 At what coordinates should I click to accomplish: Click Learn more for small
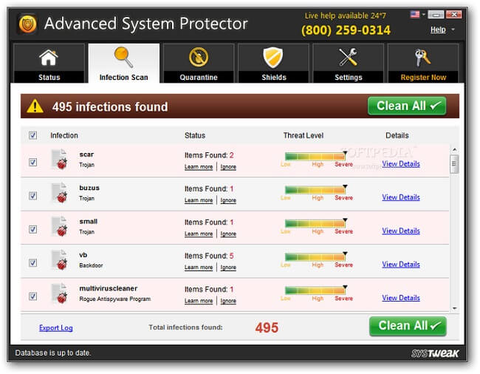[199, 234]
